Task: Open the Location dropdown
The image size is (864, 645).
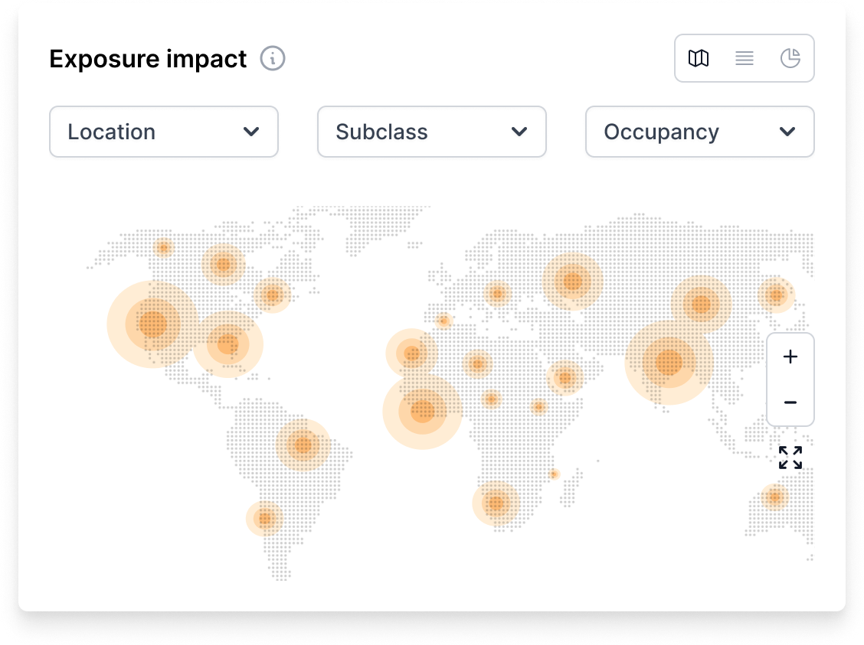Action: tap(163, 132)
